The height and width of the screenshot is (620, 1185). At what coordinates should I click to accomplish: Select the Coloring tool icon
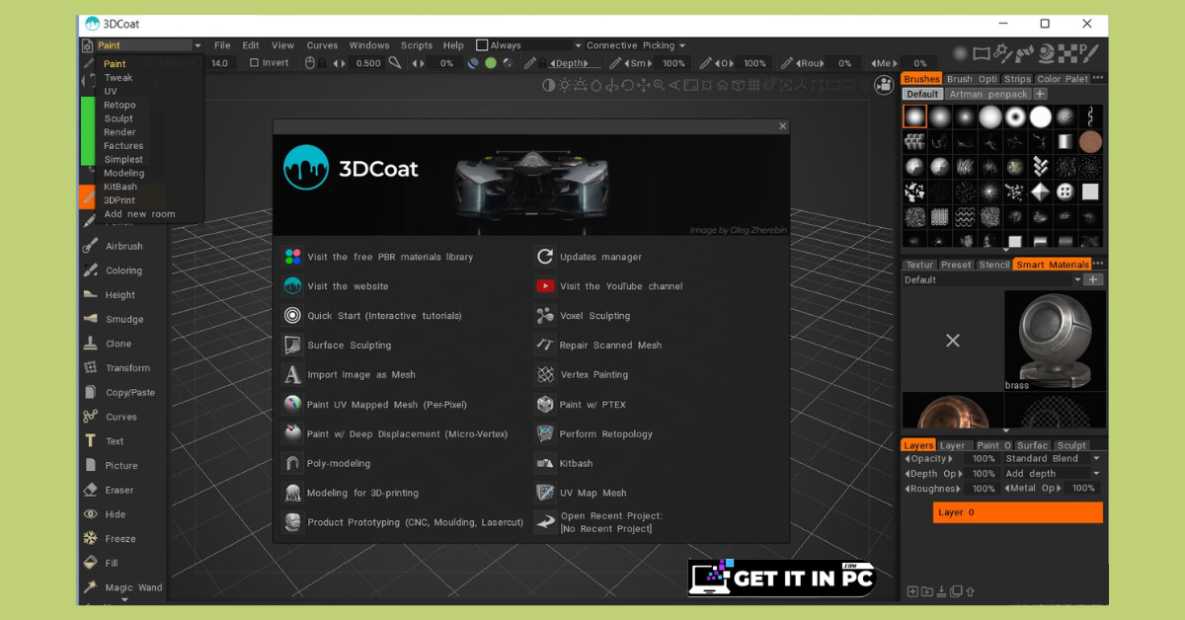click(90, 271)
